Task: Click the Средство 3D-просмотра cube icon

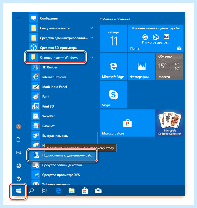Action: [34, 47]
